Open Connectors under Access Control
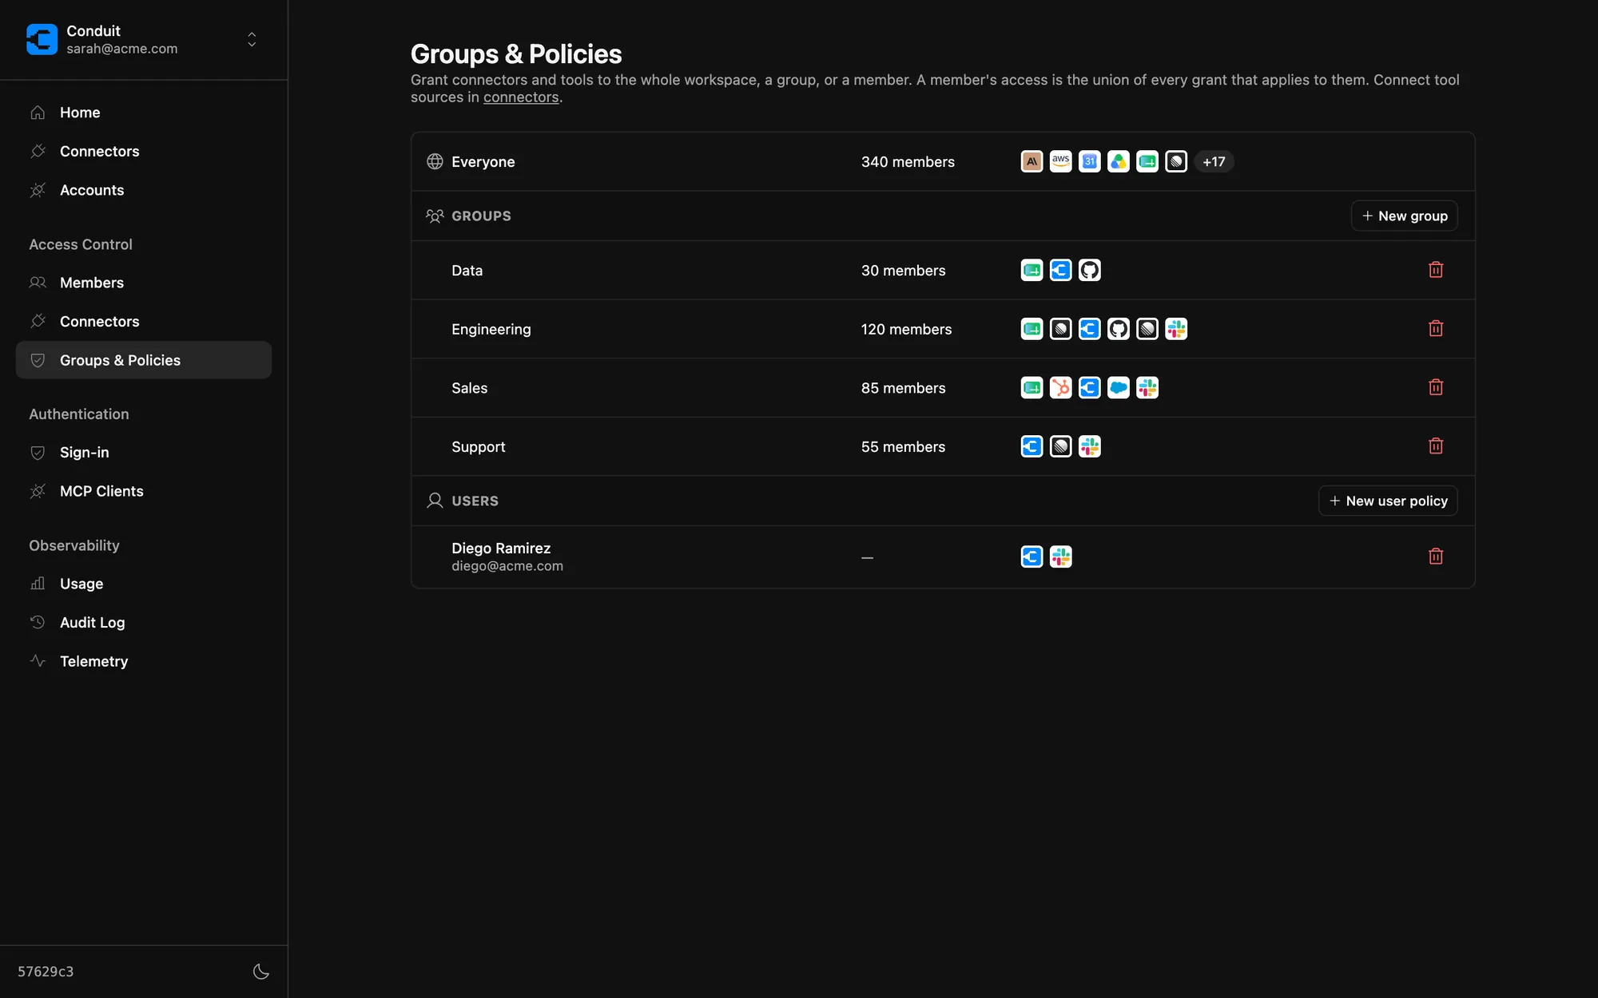Image resolution: width=1598 pixels, height=998 pixels. click(144, 321)
